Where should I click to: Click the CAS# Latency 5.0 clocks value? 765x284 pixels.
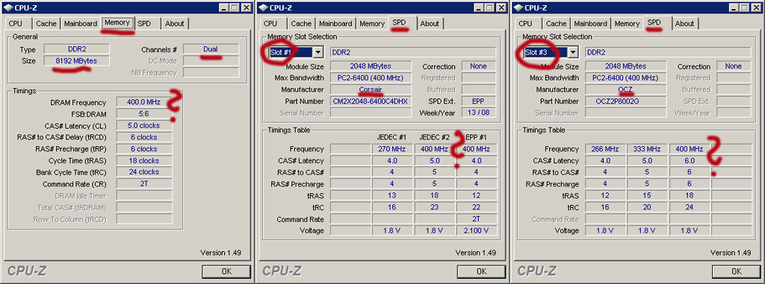[x=144, y=126]
